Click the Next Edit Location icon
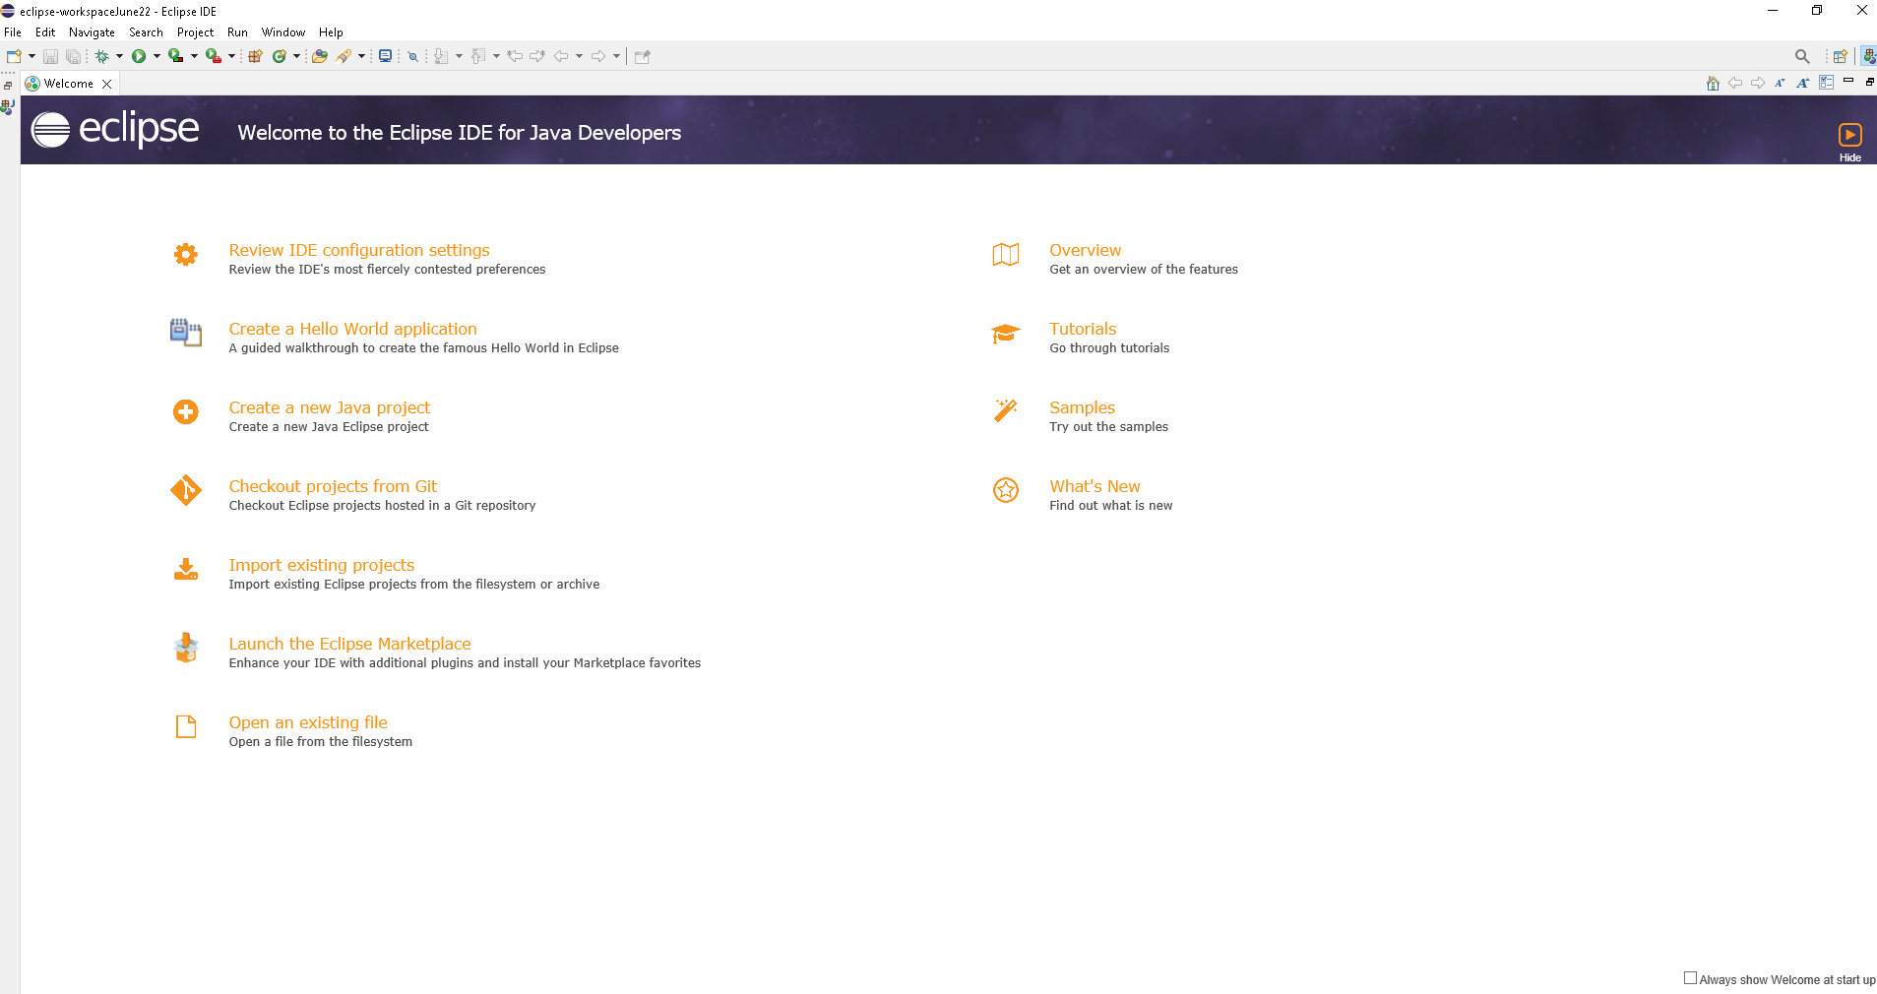This screenshot has height=994, width=1877. 537,56
